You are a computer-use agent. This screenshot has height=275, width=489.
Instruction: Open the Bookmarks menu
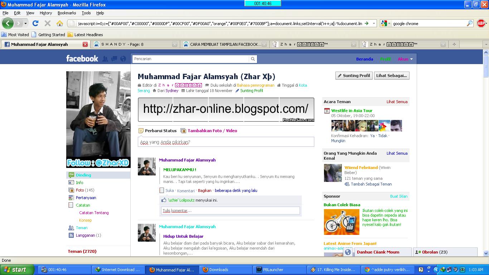(x=67, y=13)
